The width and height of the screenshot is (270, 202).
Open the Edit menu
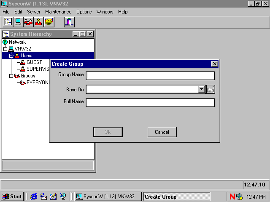tap(18, 12)
